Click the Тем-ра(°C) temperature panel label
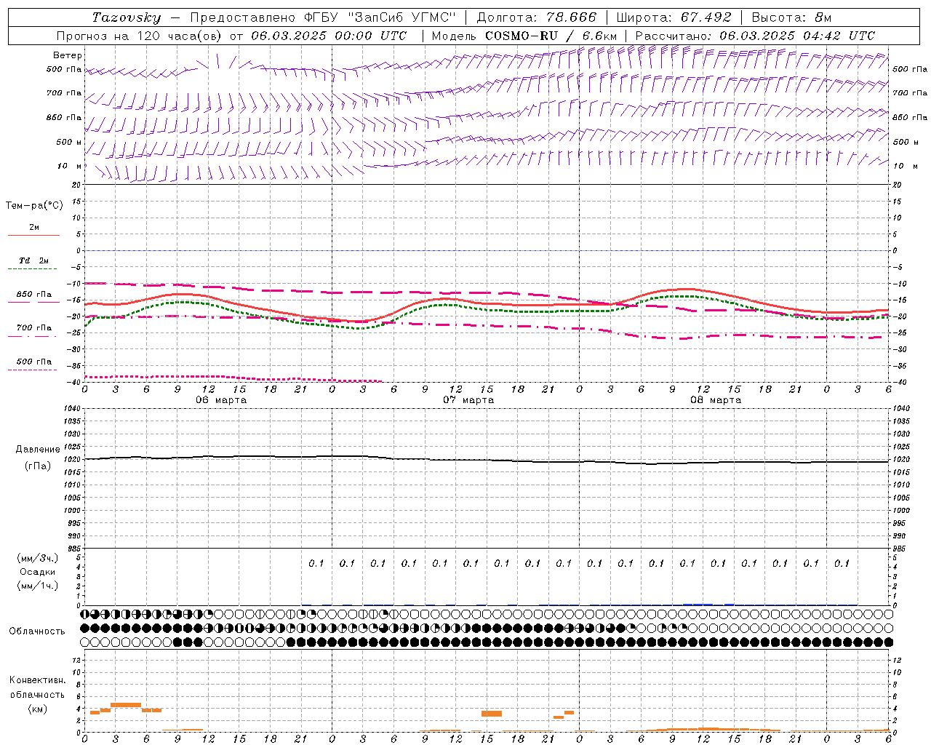931x745 pixels. click(x=34, y=205)
